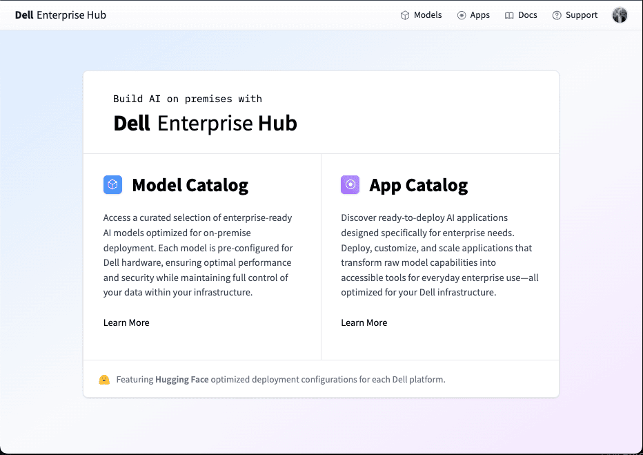Click Learn More under Model Catalog

pyautogui.click(x=126, y=323)
